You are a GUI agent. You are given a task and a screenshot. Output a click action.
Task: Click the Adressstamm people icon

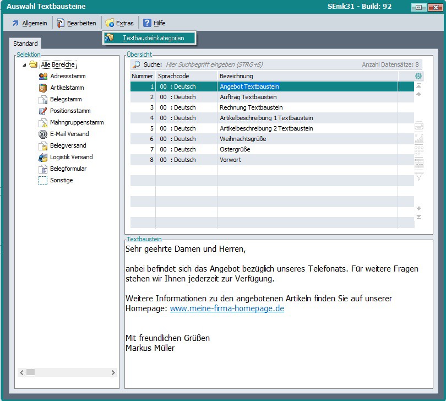tap(43, 76)
